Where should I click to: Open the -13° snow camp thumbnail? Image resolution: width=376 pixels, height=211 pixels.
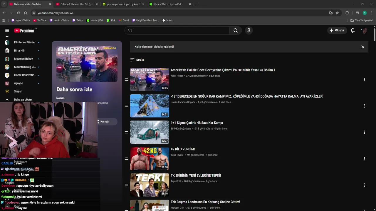[150, 106]
